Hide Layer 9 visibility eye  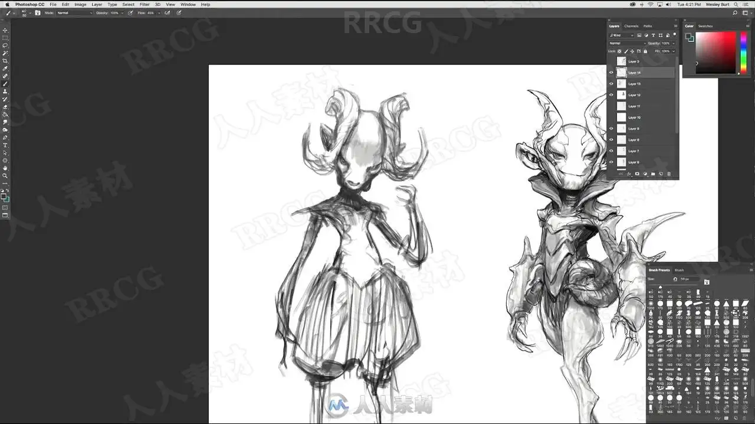coord(611,129)
